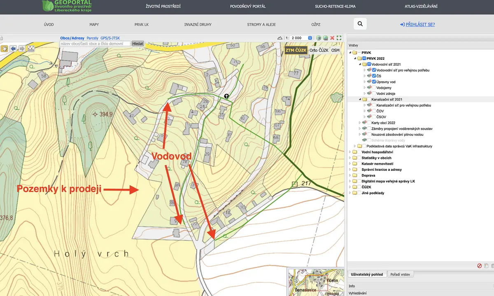The height and width of the screenshot is (296, 494).
Task: Go to previous map view arrow
Action: 13,49
